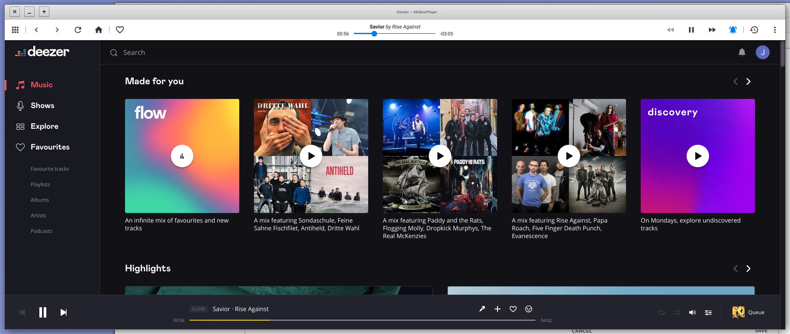Click the FLOW badge in player bar

click(x=199, y=309)
